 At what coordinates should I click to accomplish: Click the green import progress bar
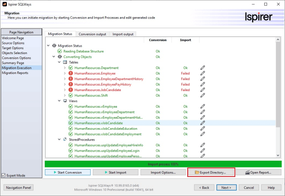(x=163, y=164)
